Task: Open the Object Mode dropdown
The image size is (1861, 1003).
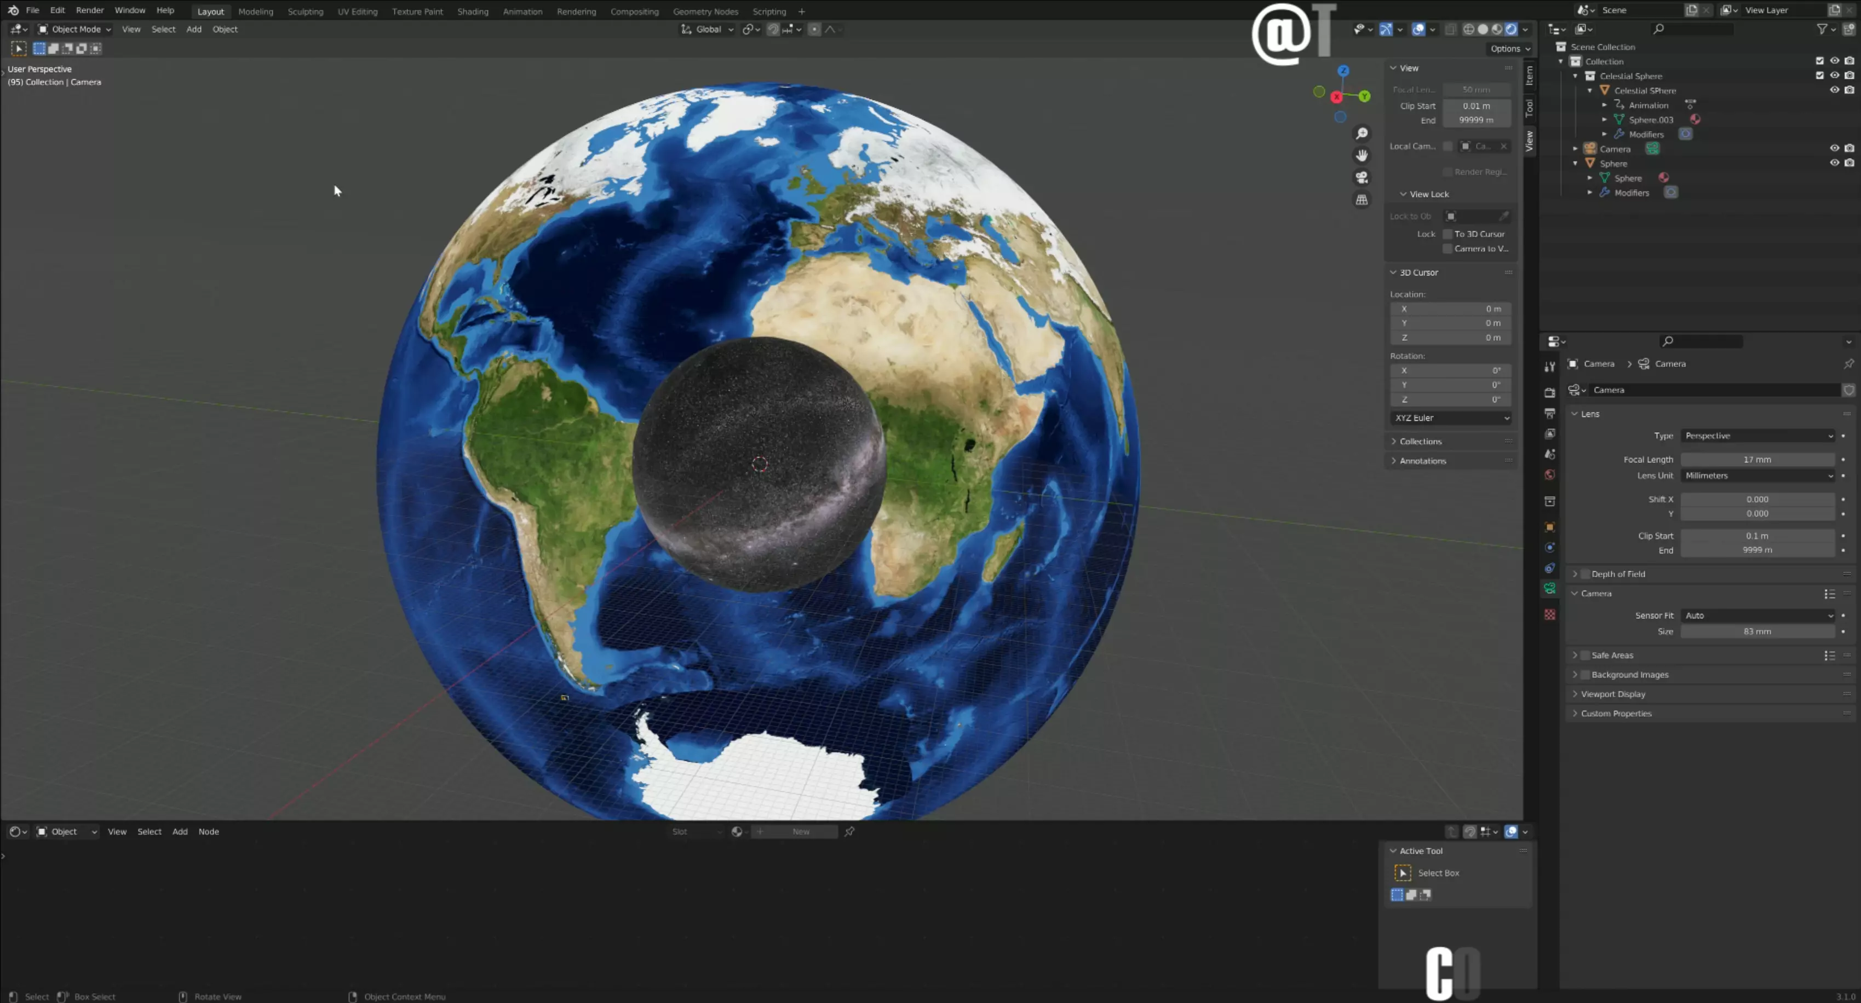Action: pos(74,30)
